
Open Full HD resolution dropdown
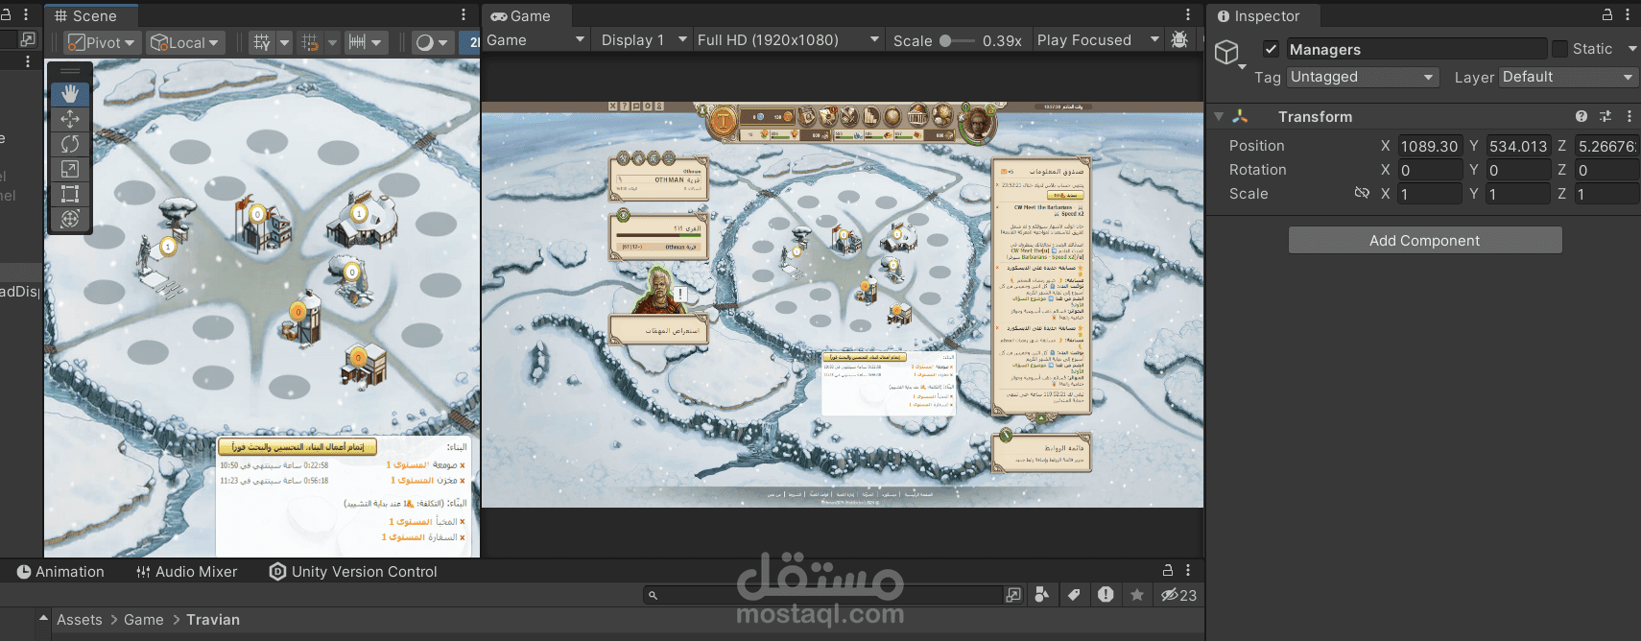tap(789, 40)
